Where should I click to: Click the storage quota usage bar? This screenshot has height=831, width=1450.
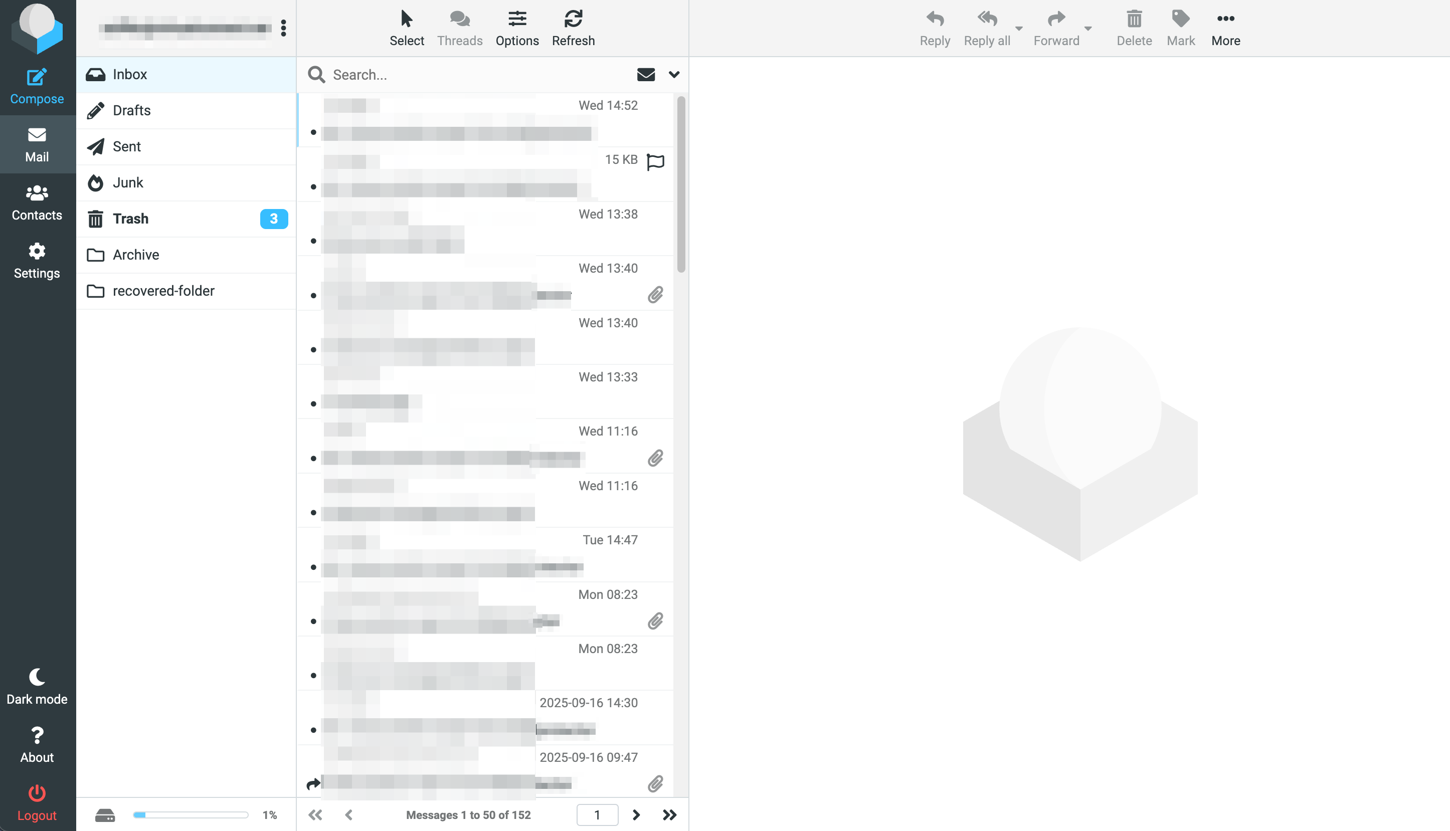(x=190, y=814)
